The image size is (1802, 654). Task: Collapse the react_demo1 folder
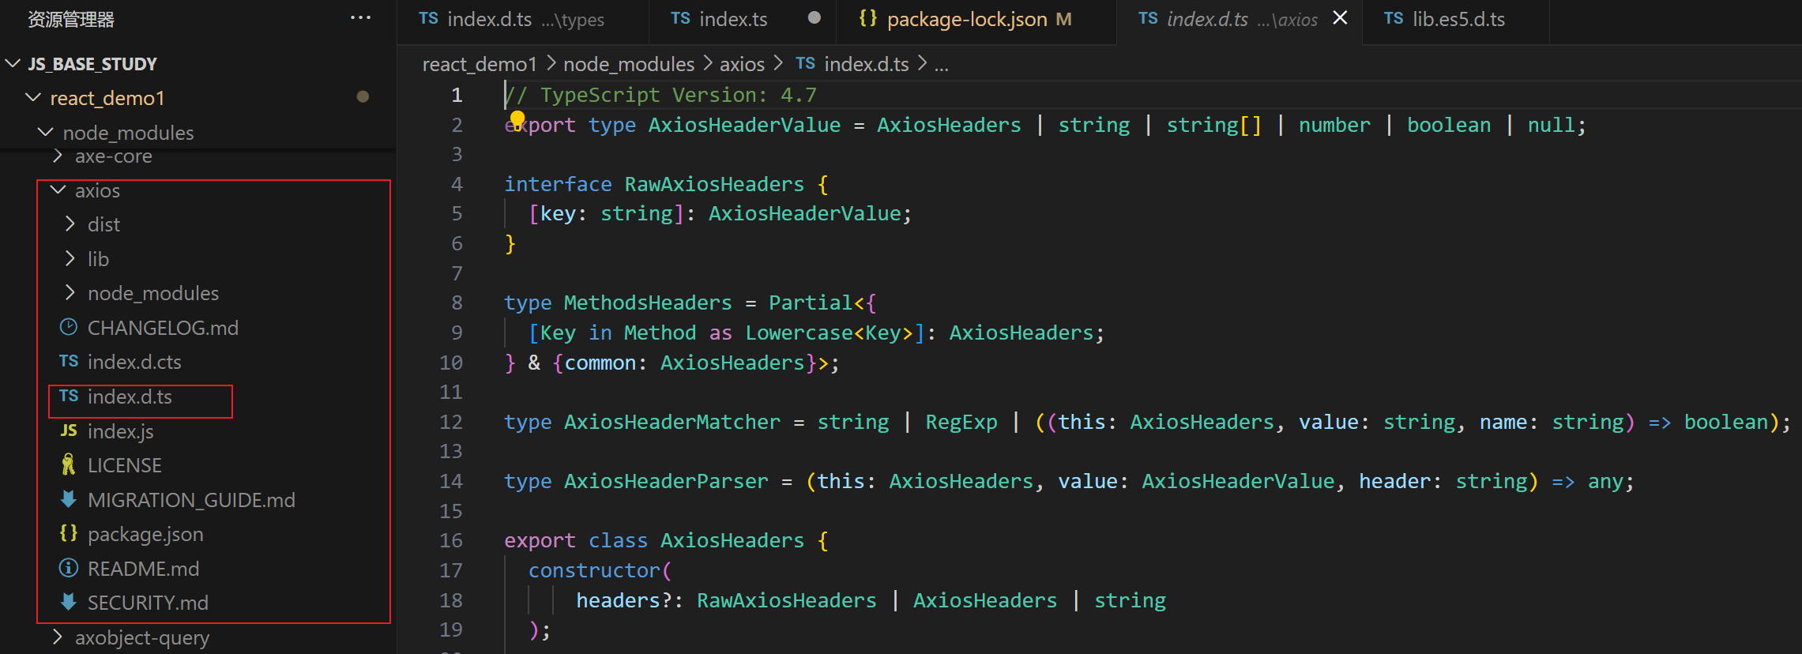[33, 97]
